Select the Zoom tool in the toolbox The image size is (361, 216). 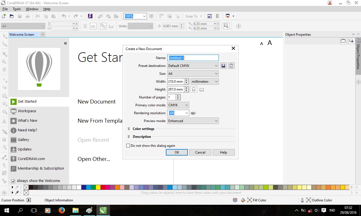[4, 62]
